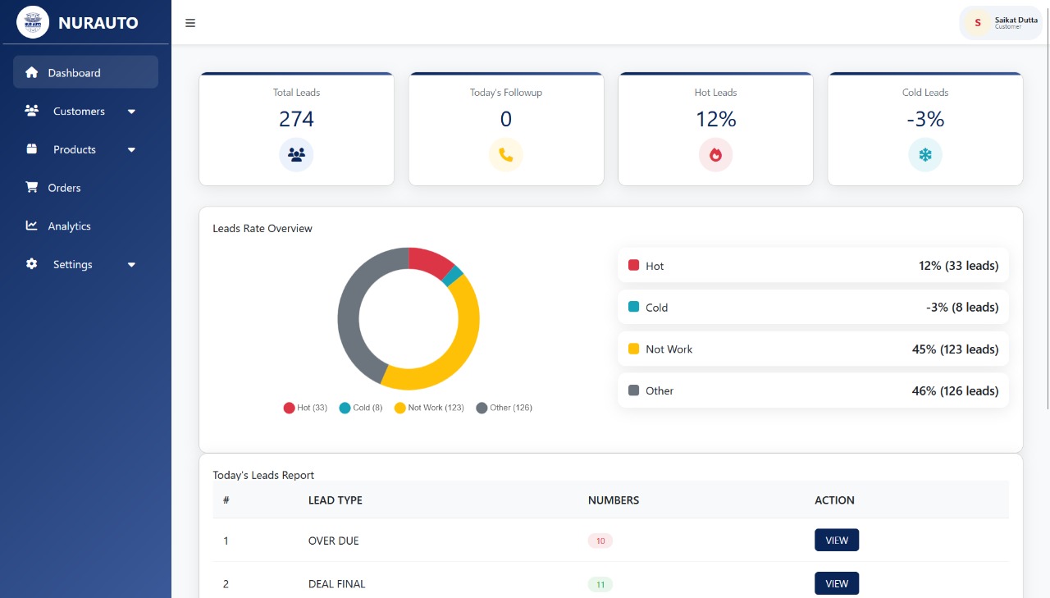Viewport: 1050px width, 598px height.
Task: Click the LEAD TYPE column header
Action: tap(336, 500)
